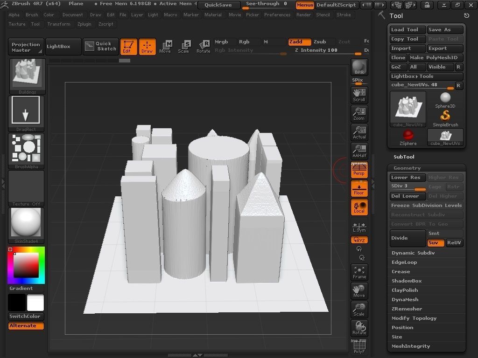Click the right shelf Scale view icon

(359, 310)
